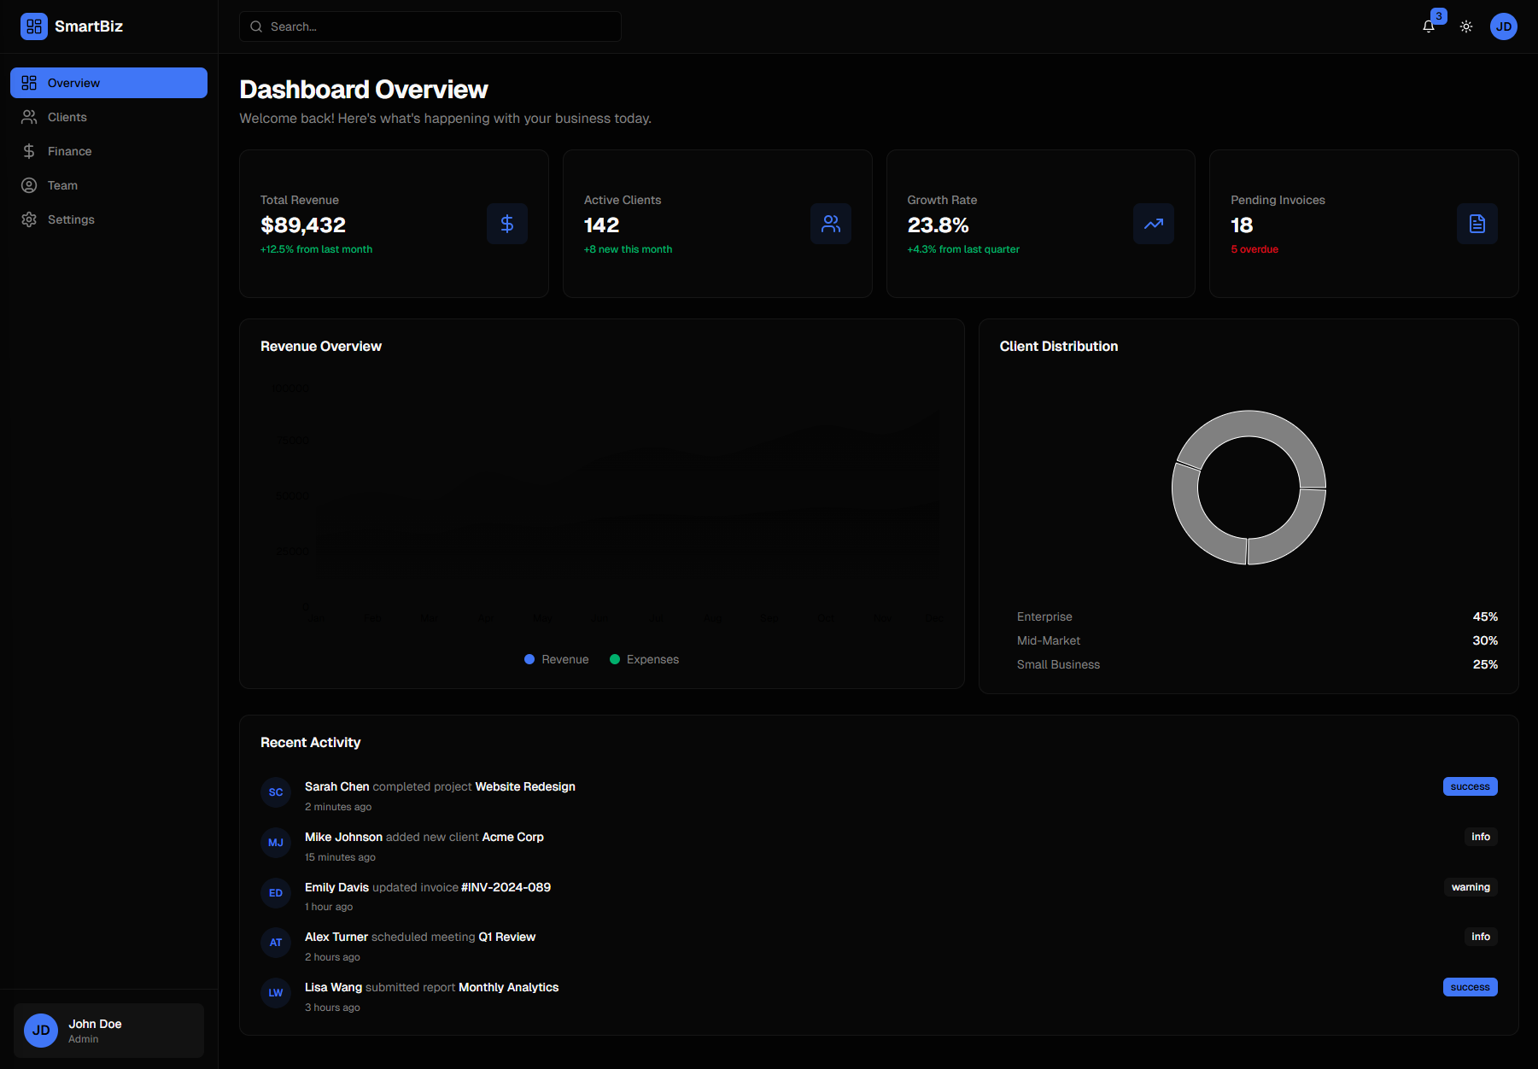
Task: Toggle light mode with the sun icon
Action: click(x=1466, y=26)
